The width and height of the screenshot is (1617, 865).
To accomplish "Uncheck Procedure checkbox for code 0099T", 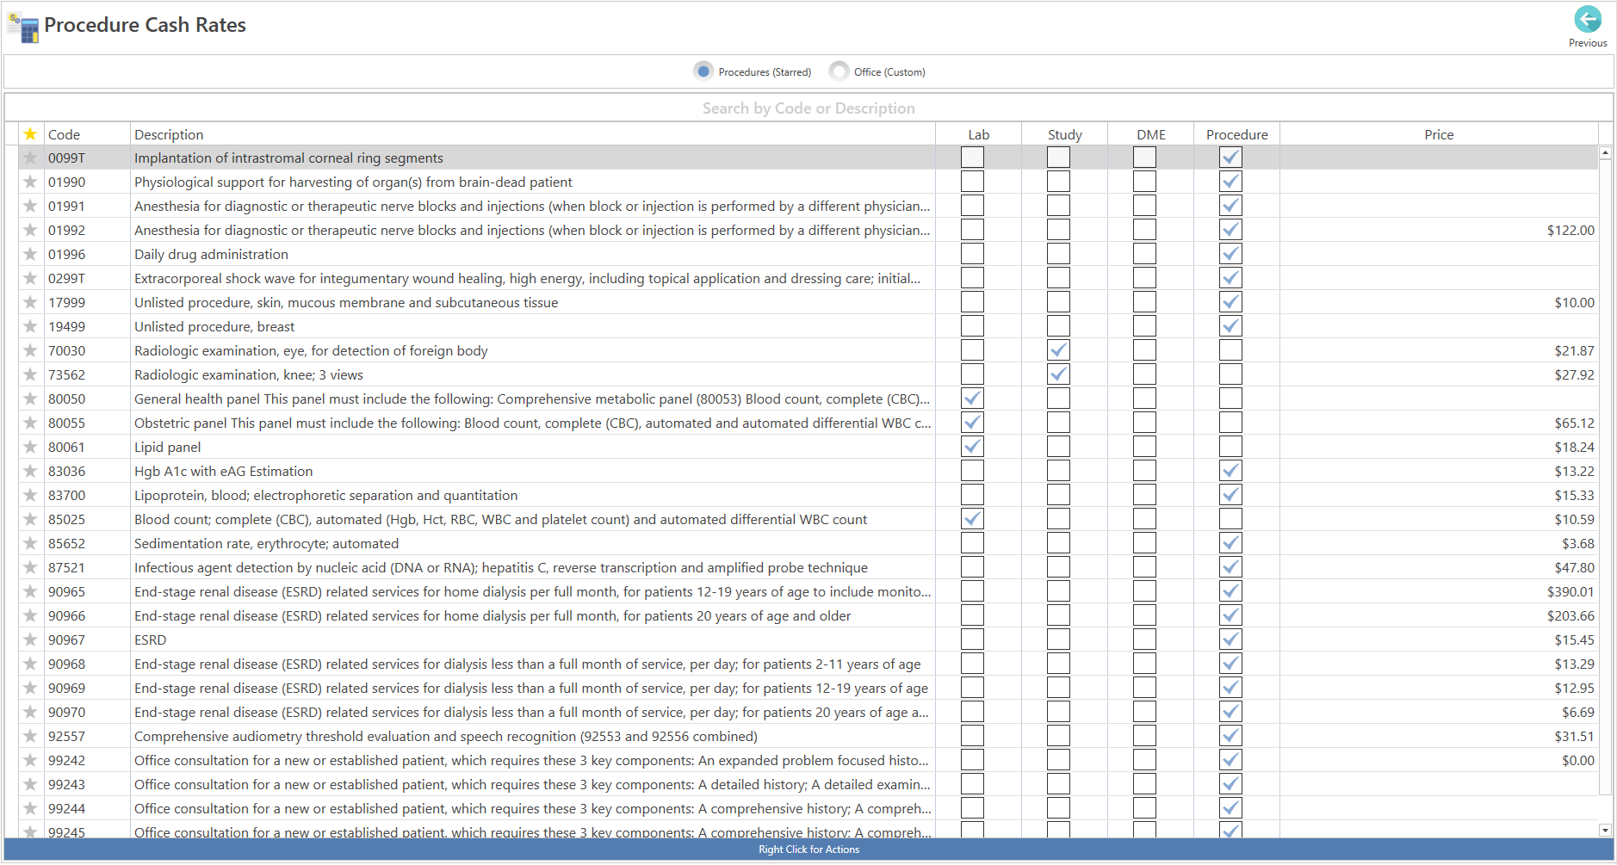I will coord(1230,158).
